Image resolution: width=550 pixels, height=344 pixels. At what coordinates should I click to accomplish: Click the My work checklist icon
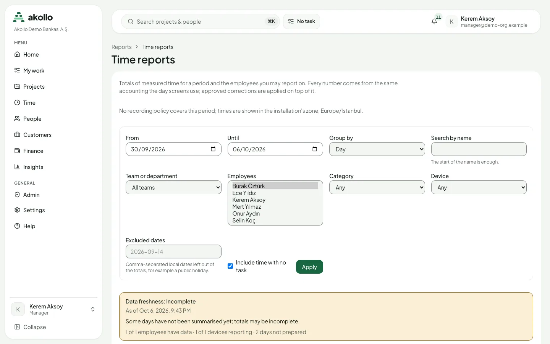(17, 70)
